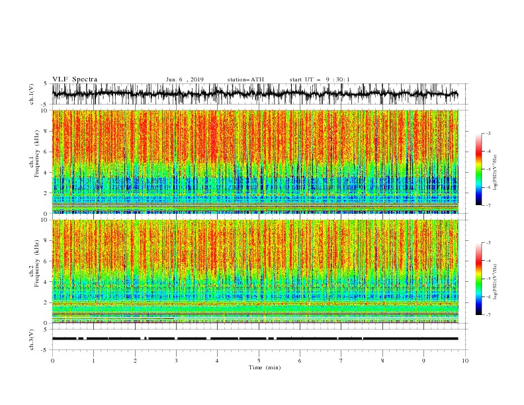This screenshot has width=524, height=405.
Task: Click the ch.2 spectrogram panel
Action: point(255,271)
